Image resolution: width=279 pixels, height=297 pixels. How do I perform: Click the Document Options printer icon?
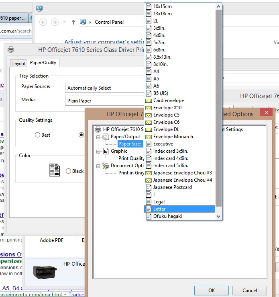pyautogui.click(x=106, y=166)
